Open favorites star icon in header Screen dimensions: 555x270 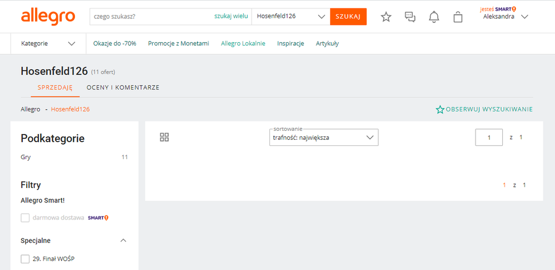point(386,17)
